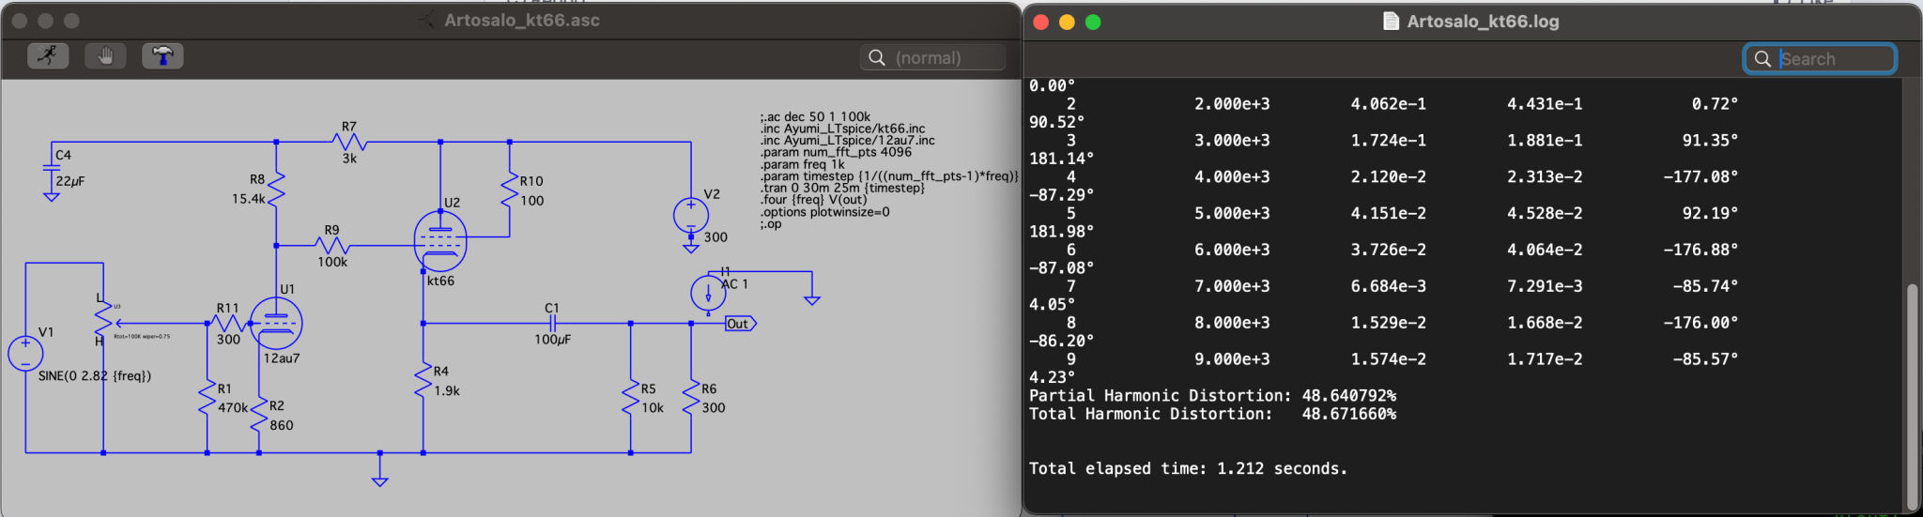Image resolution: width=1923 pixels, height=517 pixels.
Task: Click the SINE(0 2.82 {freq}) source value
Action: pyautogui.click(x=95, y=376)
